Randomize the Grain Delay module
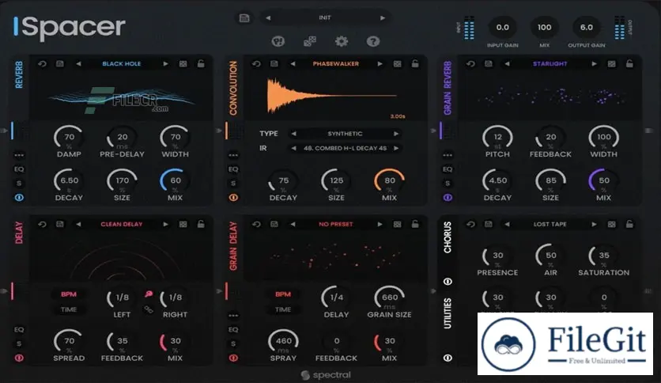 tap(397, 225)
